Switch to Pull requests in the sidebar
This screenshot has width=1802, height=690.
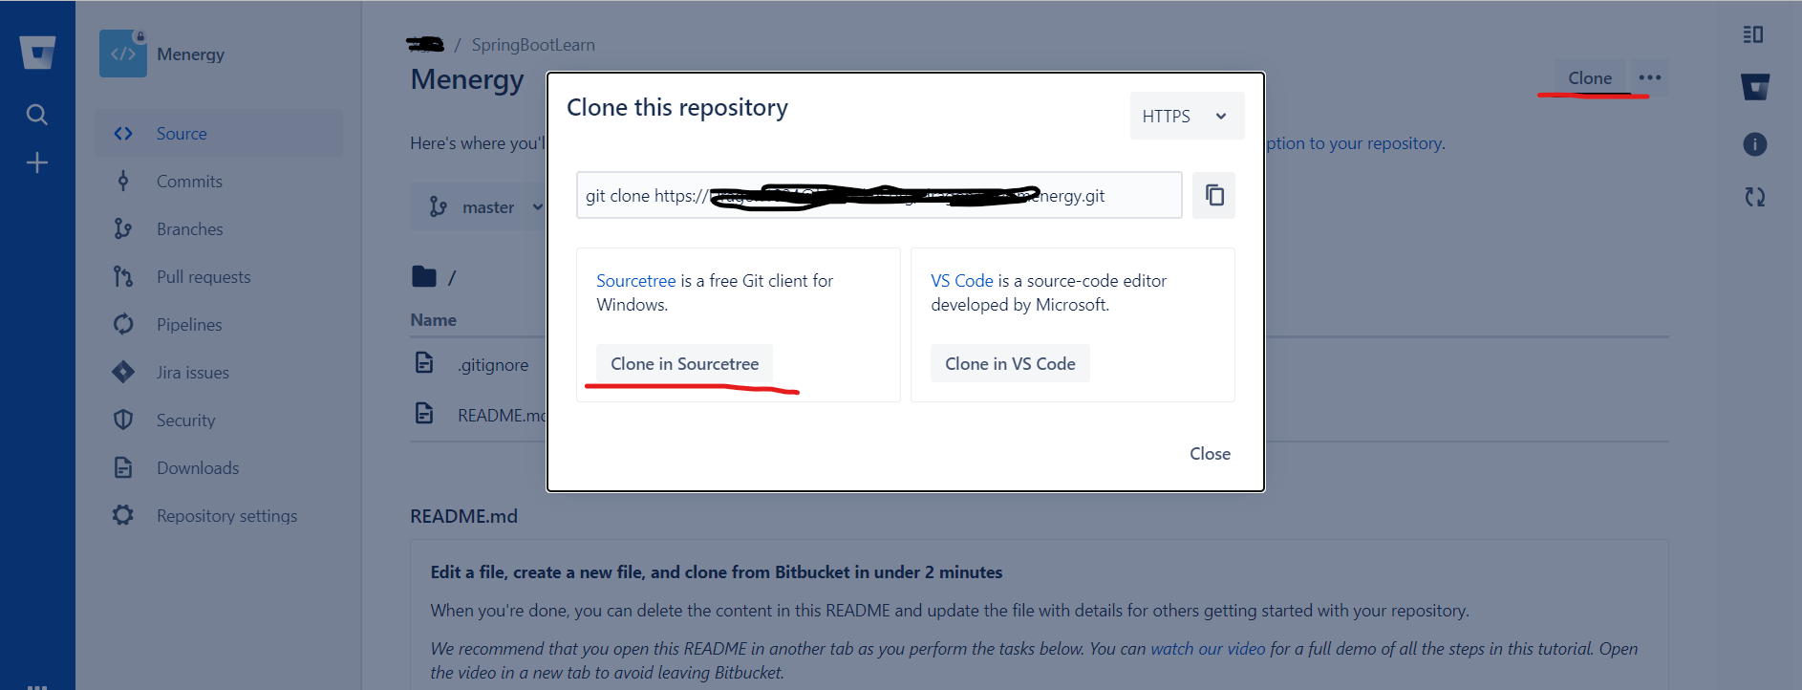click(x=122, y=276)
